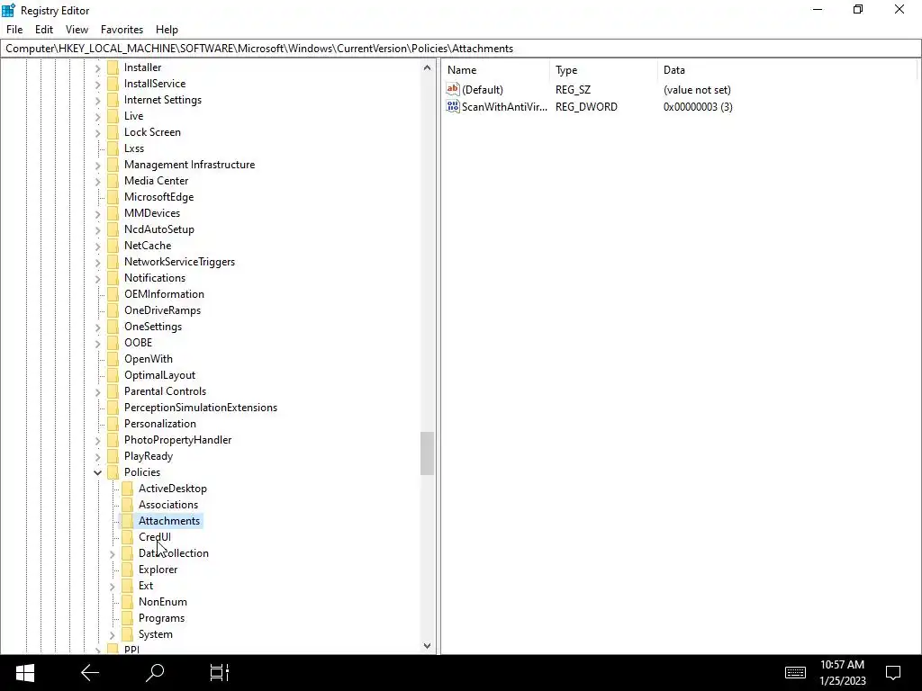Click the Attachments folder icon
This screenshot has width=922, height=691.
[x=127, y=521]
